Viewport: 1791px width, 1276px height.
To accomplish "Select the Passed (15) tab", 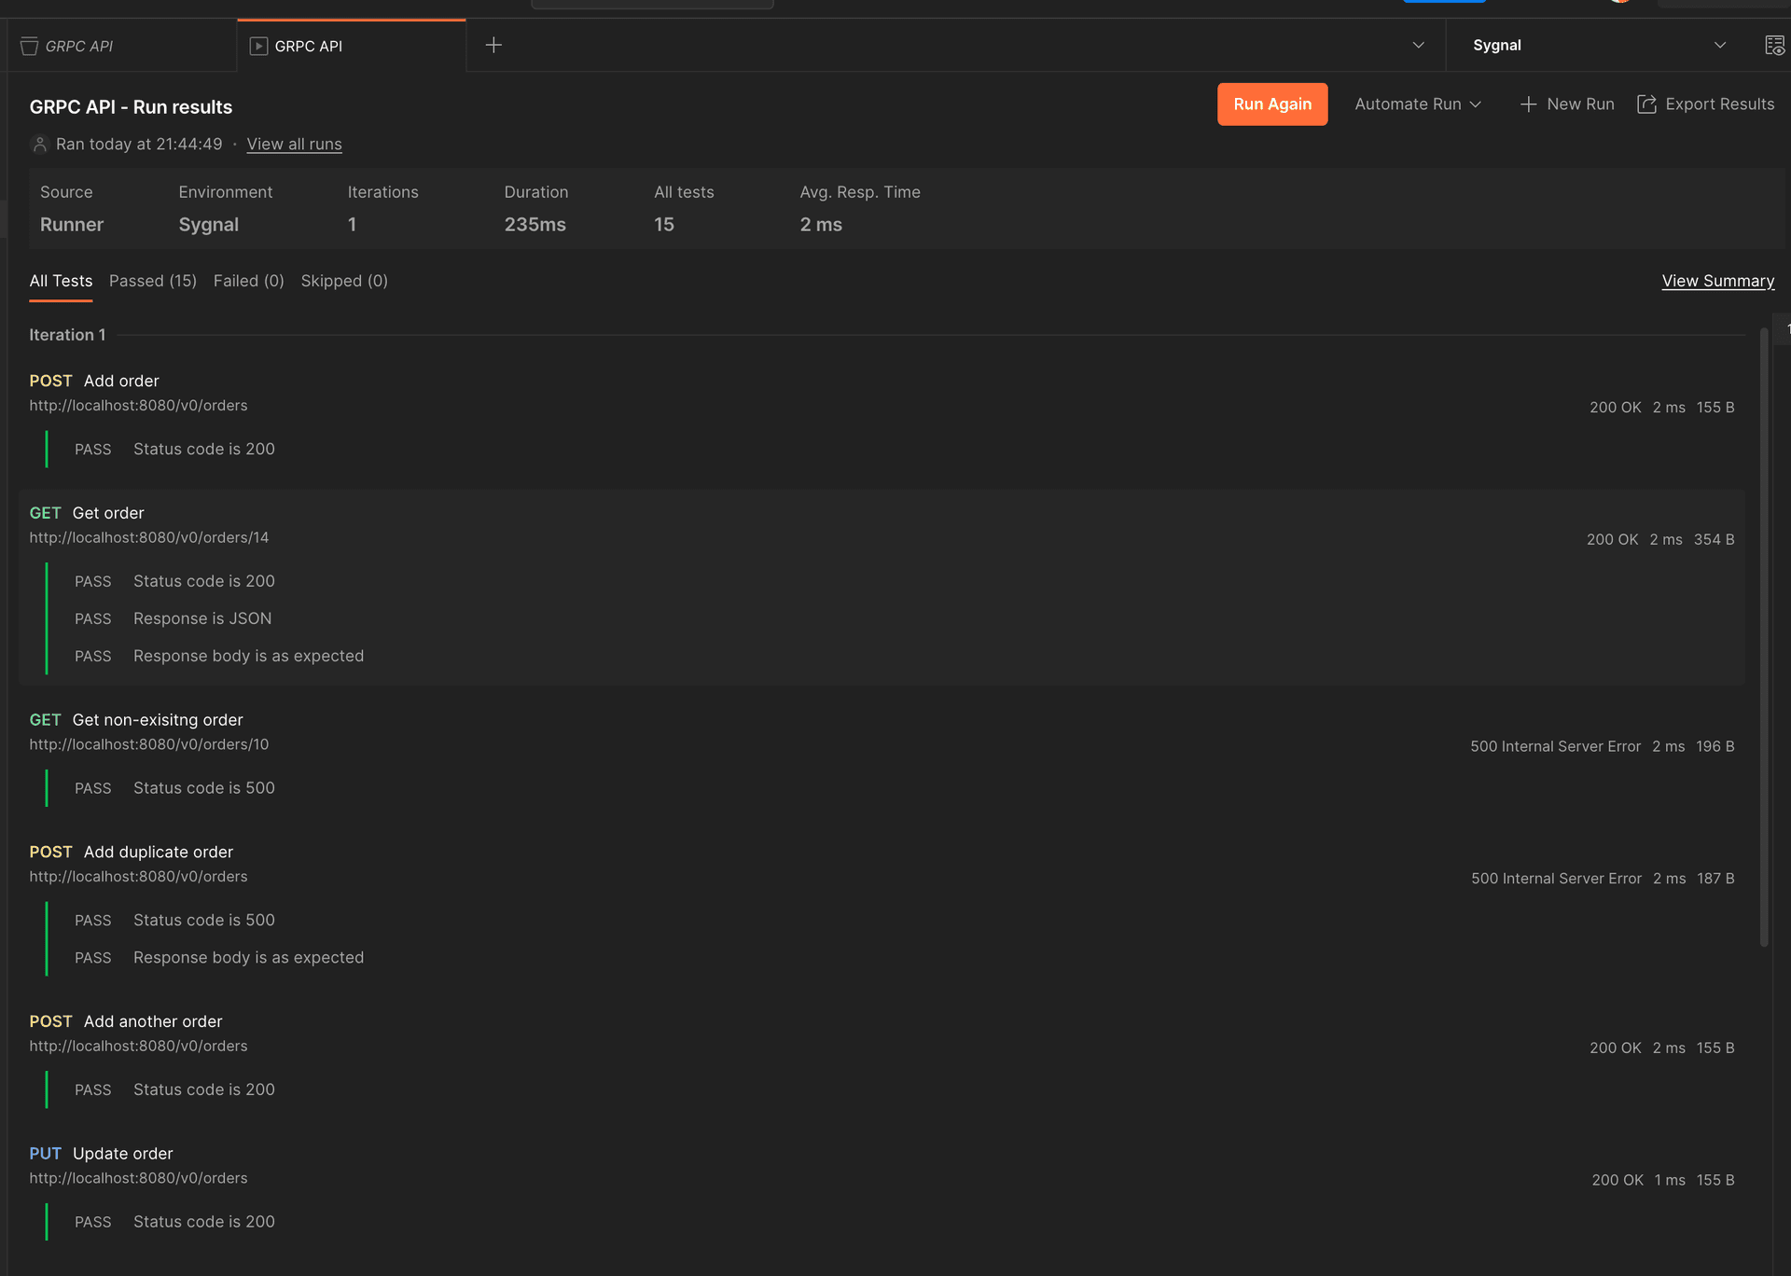I will coord(152,281).
